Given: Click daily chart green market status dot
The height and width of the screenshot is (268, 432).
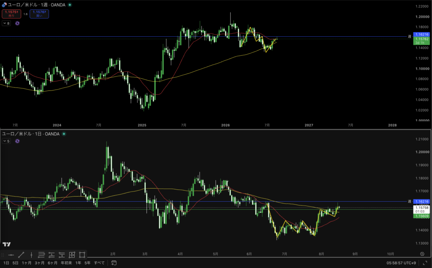Looking at the screenshot, I should (64, 134).
